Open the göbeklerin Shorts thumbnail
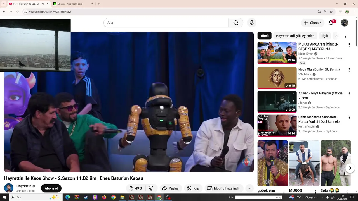This screenshot has width=358, height=201. tap(273, 163)
